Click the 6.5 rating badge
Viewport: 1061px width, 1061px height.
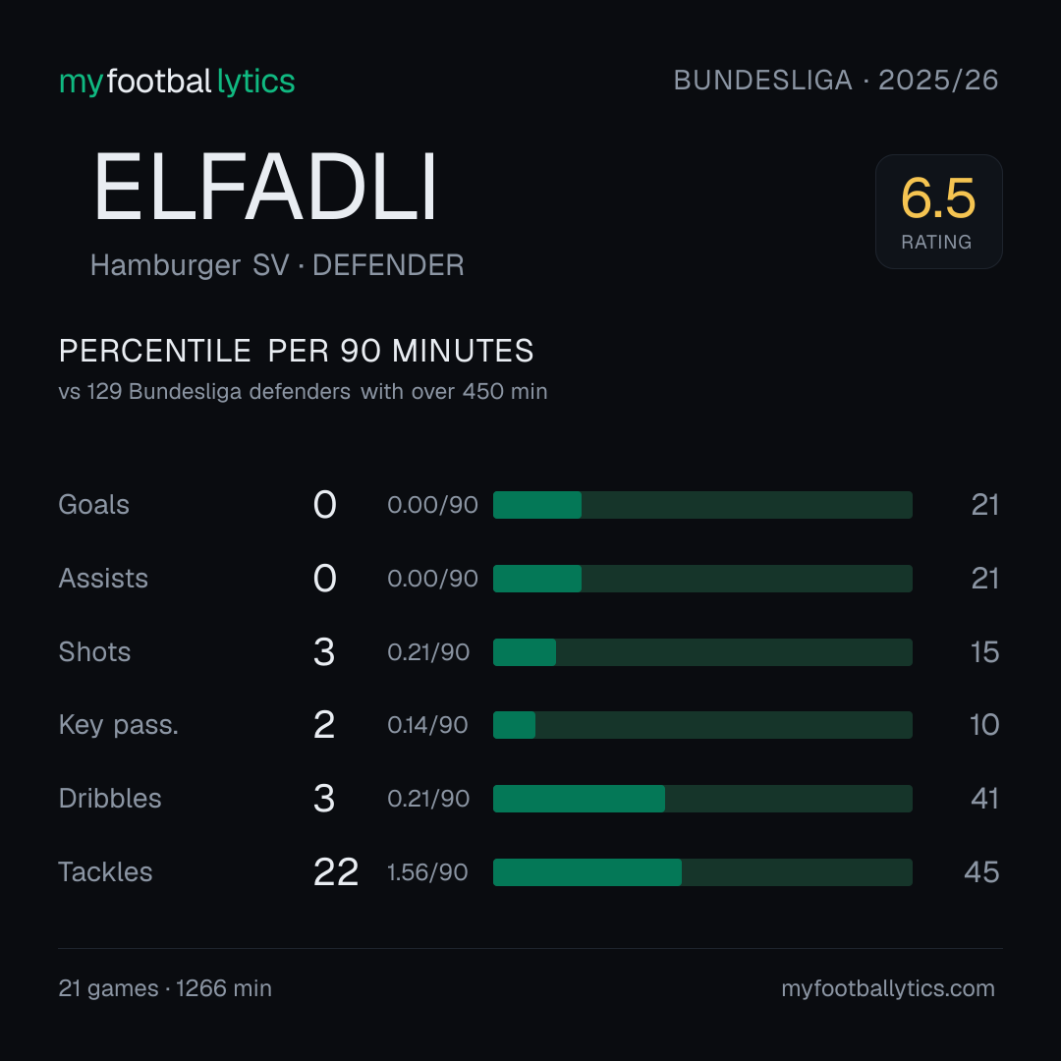[938, 212]
